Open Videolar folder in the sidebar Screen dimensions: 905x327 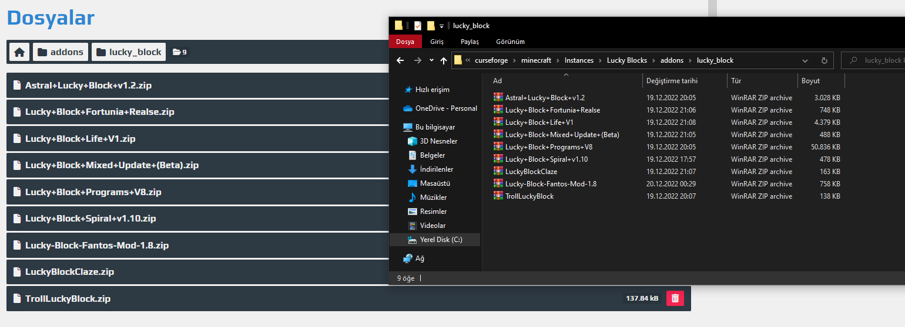pos(427,226)
